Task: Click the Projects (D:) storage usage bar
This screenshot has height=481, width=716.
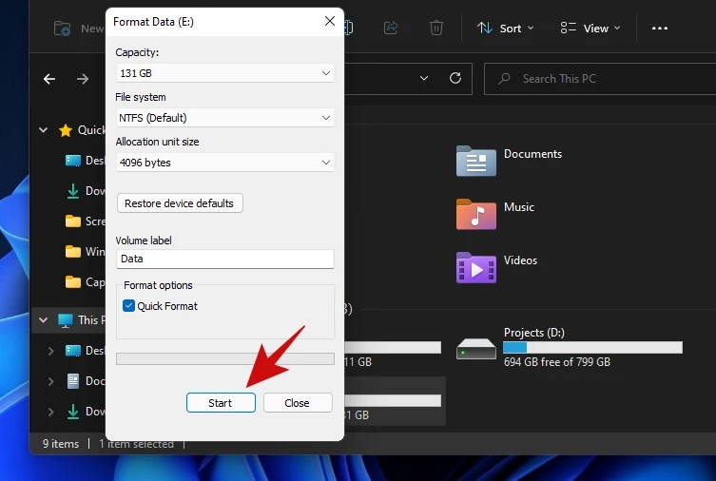Action: [x=592, y=347]
